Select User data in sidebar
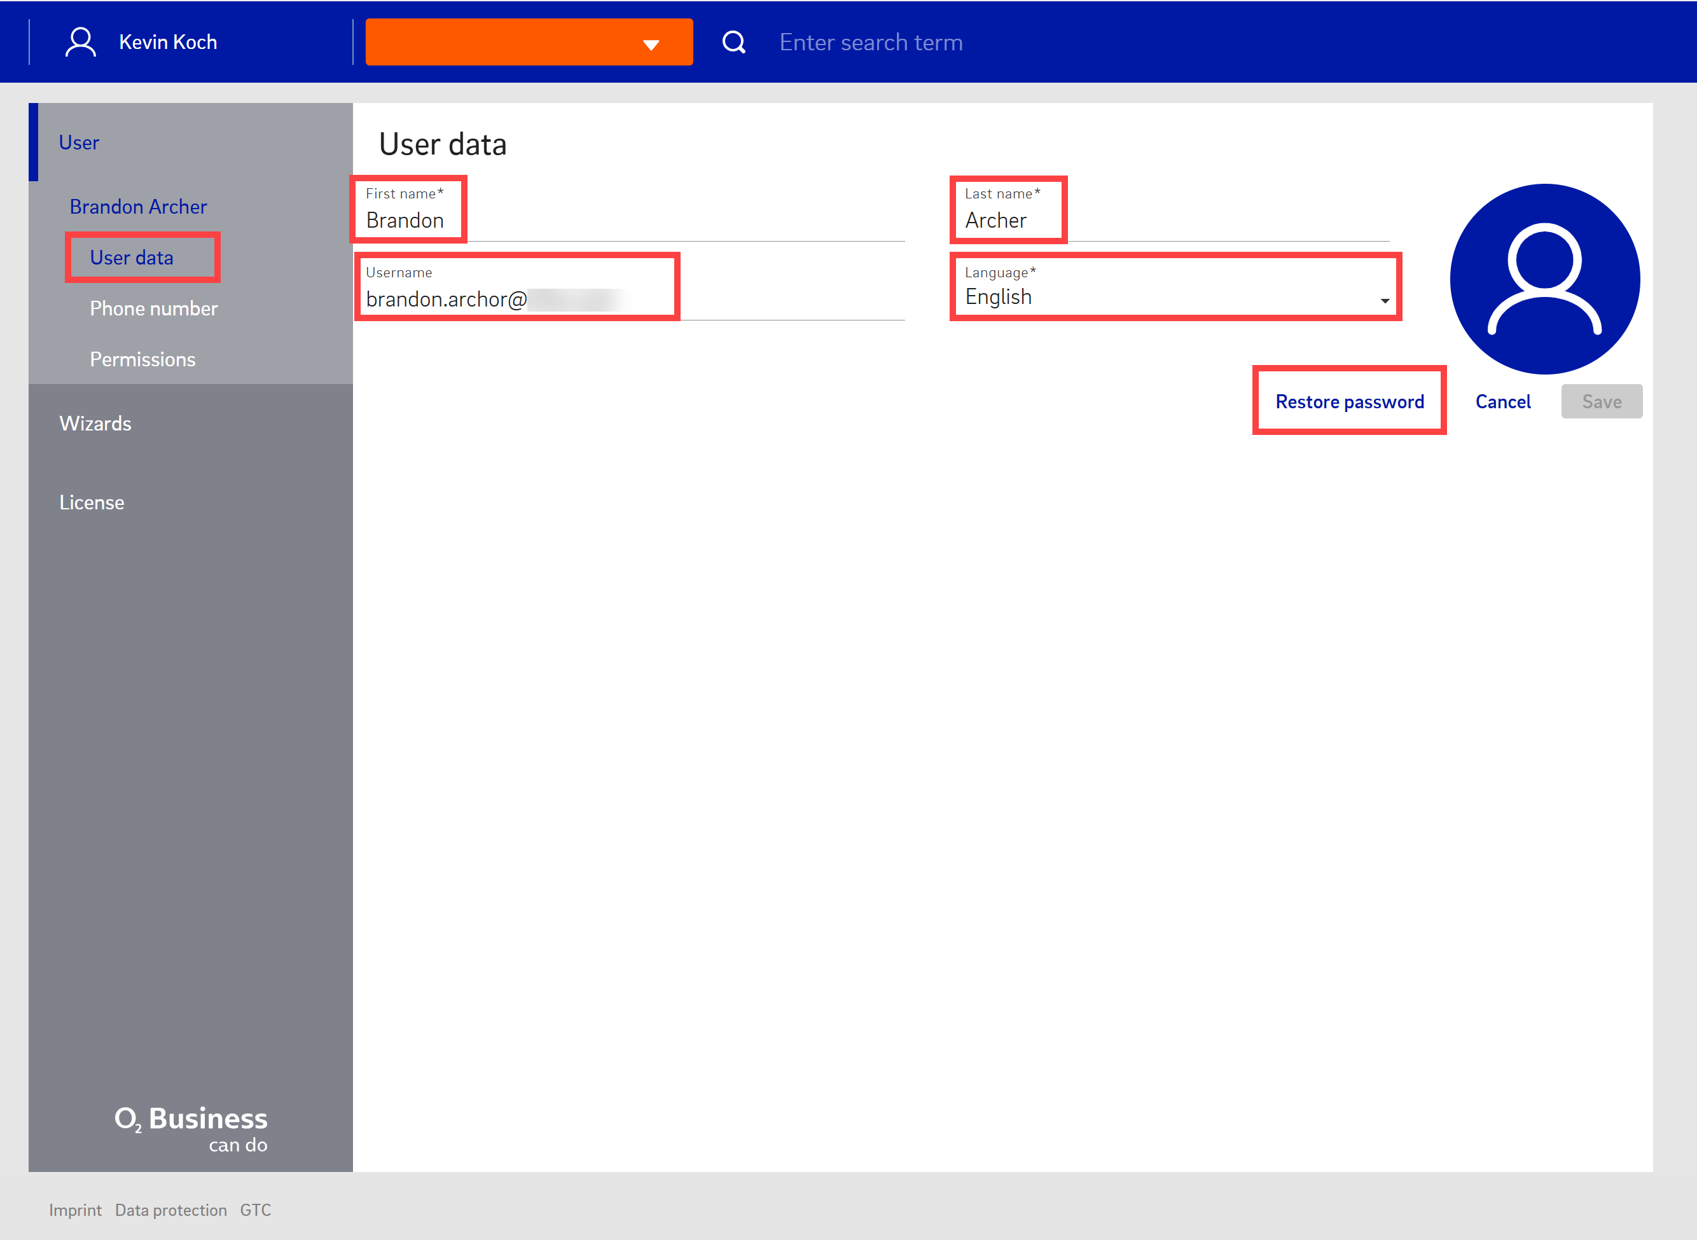The height and width of the screenshot is (1240, 1697). point(132,258)
